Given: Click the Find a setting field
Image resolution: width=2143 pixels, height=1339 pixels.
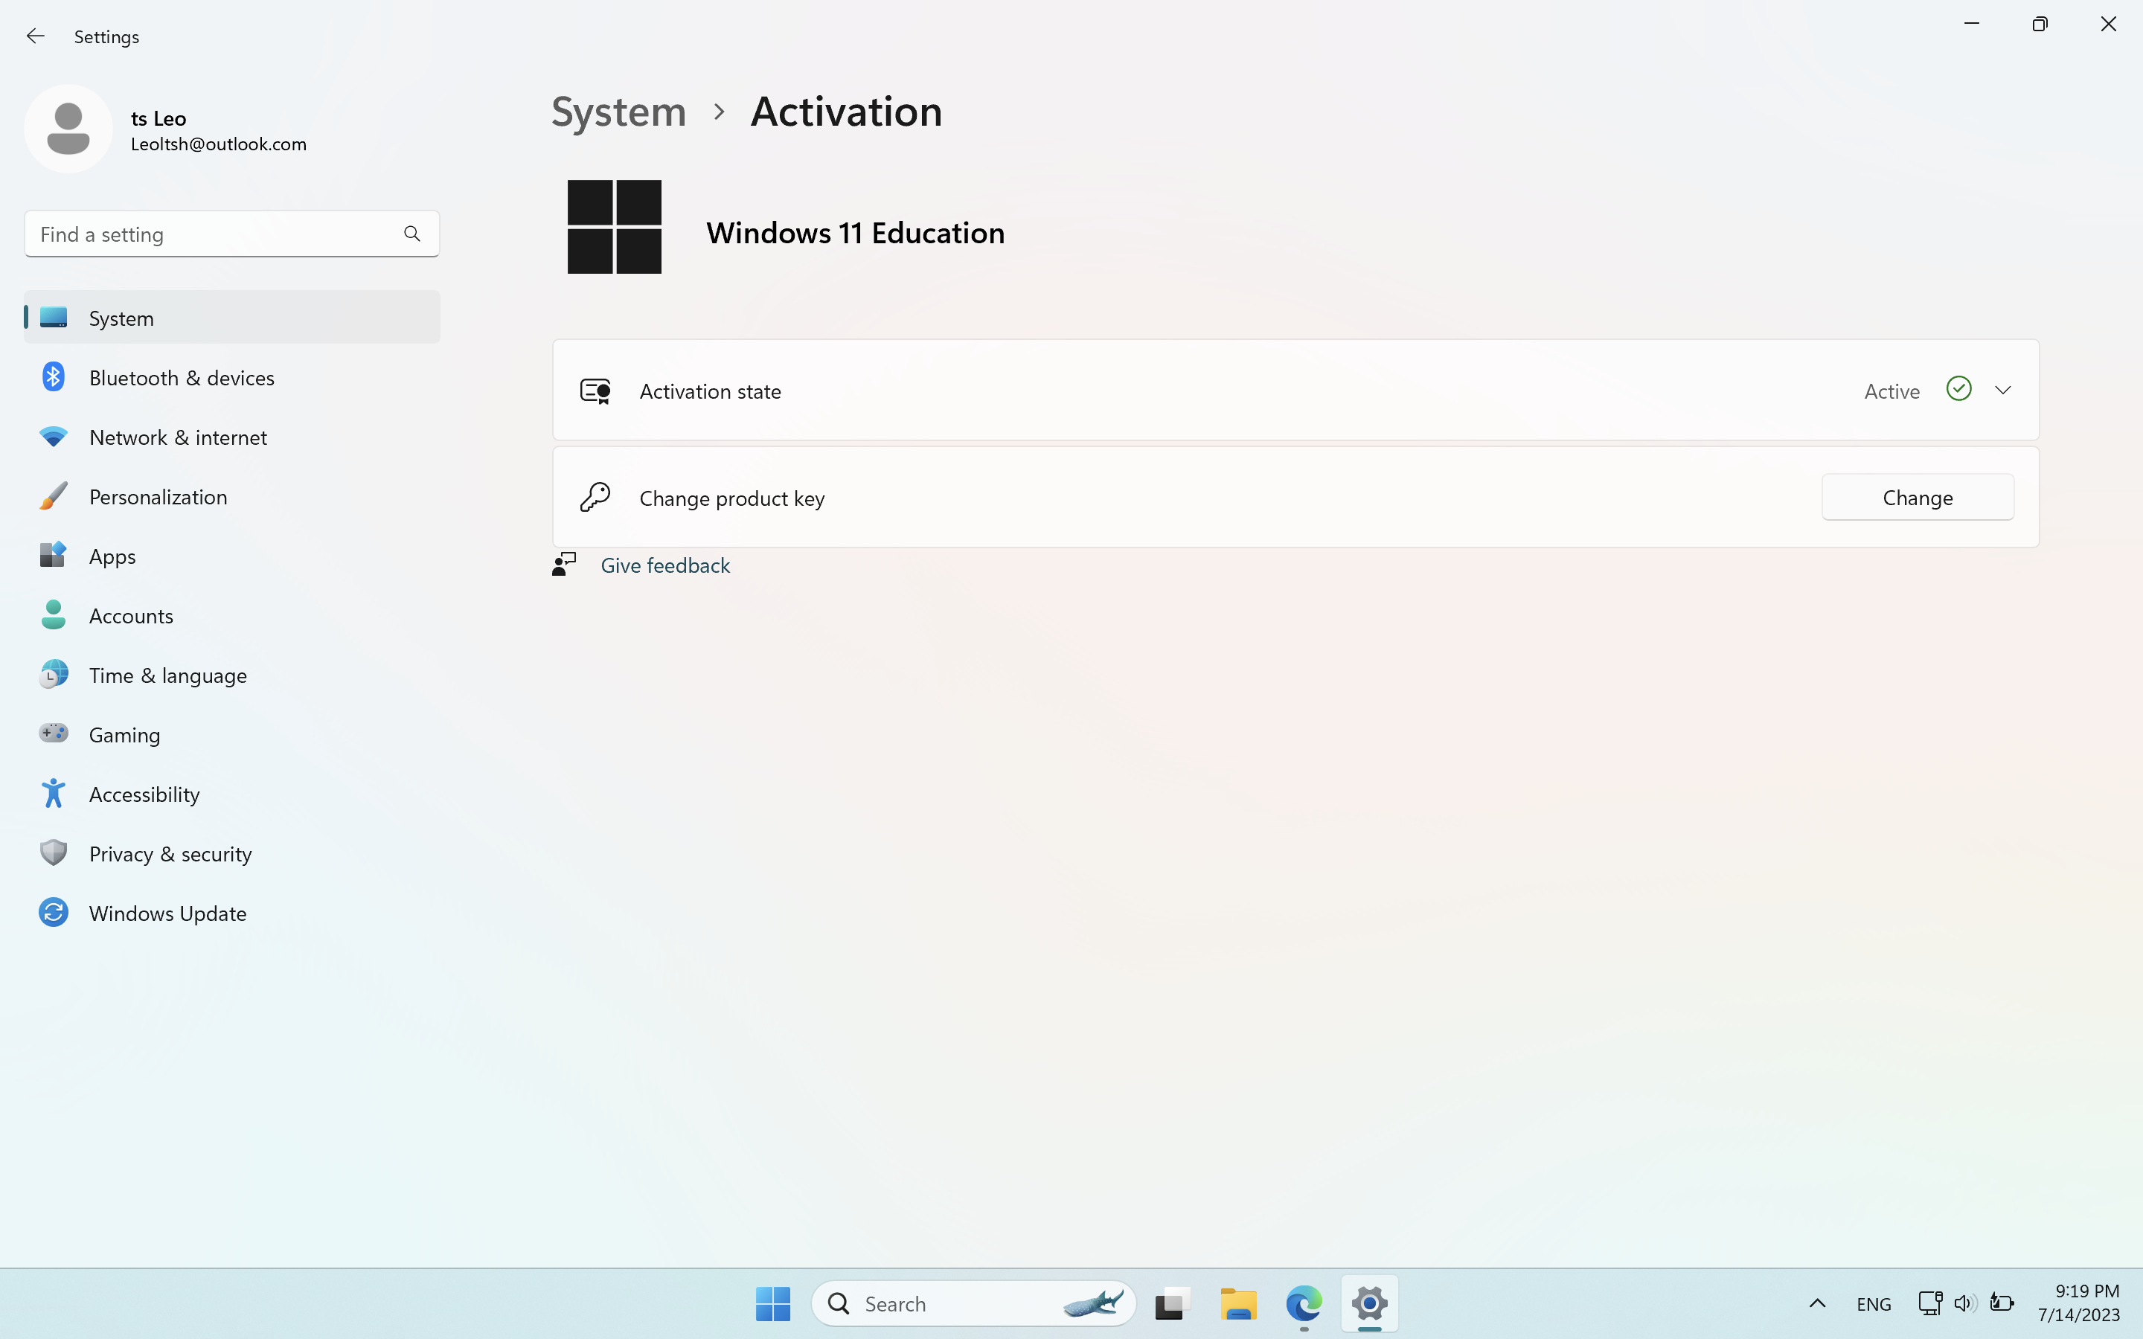Looking at the screenshot, I should (213, 234).
